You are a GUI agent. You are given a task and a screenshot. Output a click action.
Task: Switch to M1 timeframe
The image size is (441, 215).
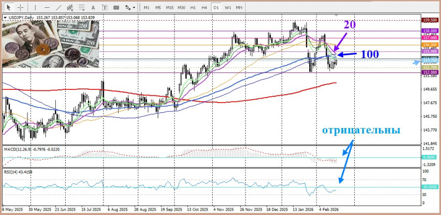point(147,7)
